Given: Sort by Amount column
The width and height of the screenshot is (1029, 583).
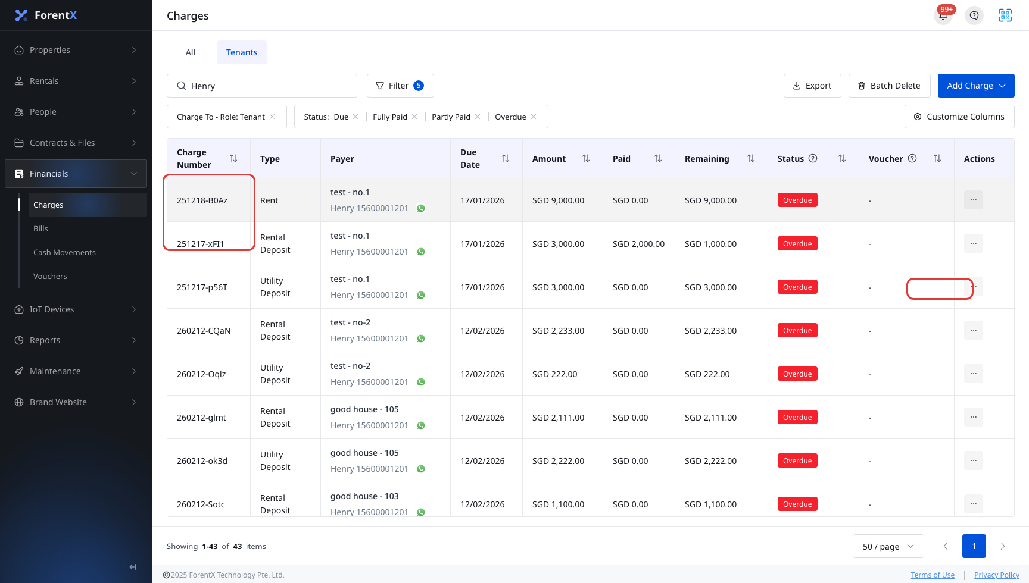Looking at the screenshot, I should (586, 158).
